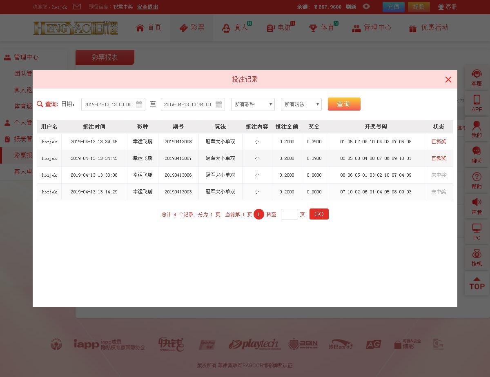Viewport: 490px width, 377px height.
Task: Click bet time 2019-04-13 13:14:29
Action: (x=94, y=192)
